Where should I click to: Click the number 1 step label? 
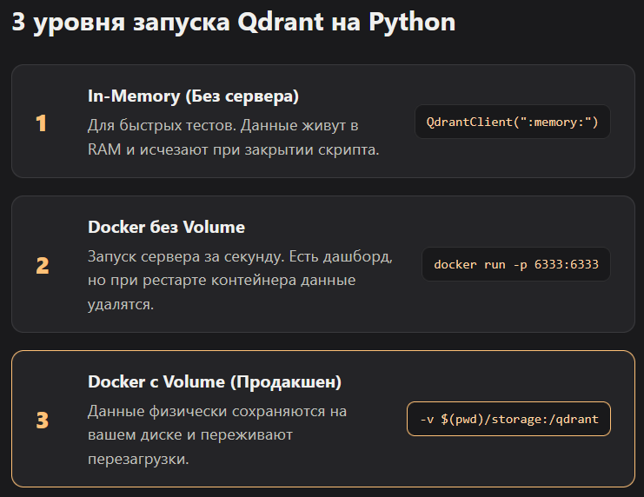point(41,123)
